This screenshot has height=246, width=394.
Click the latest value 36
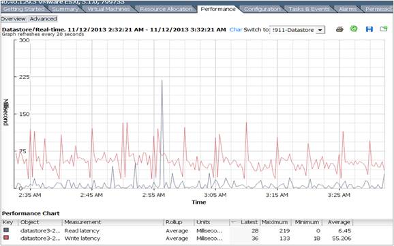tap(255, 239)
